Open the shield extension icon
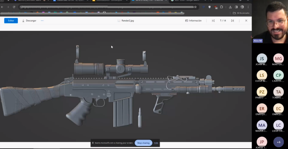The height and width of the screenshot is (149, 288). (210, 7)
